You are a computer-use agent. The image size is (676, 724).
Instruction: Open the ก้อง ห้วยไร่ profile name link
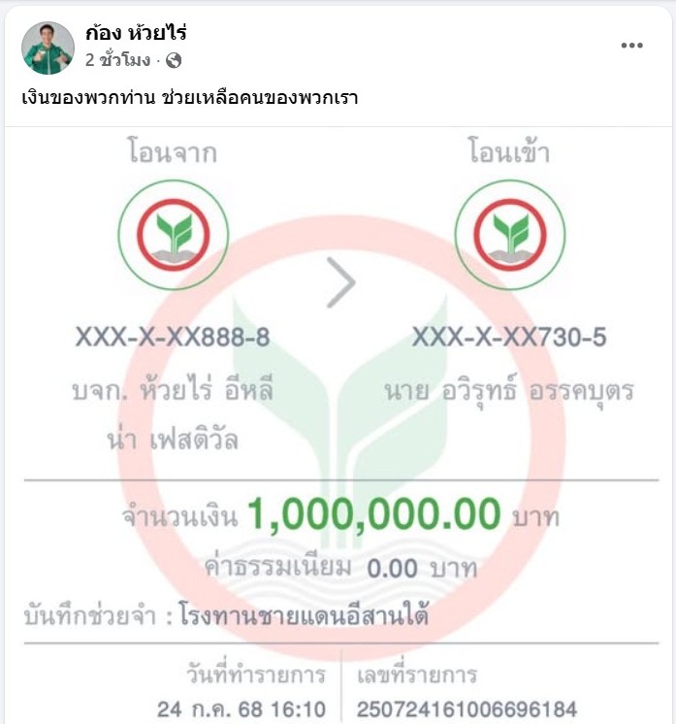click(136, 33)
